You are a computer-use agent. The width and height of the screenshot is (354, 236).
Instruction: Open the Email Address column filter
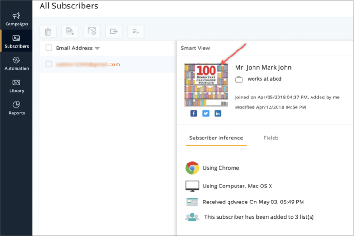pos(97,48)
